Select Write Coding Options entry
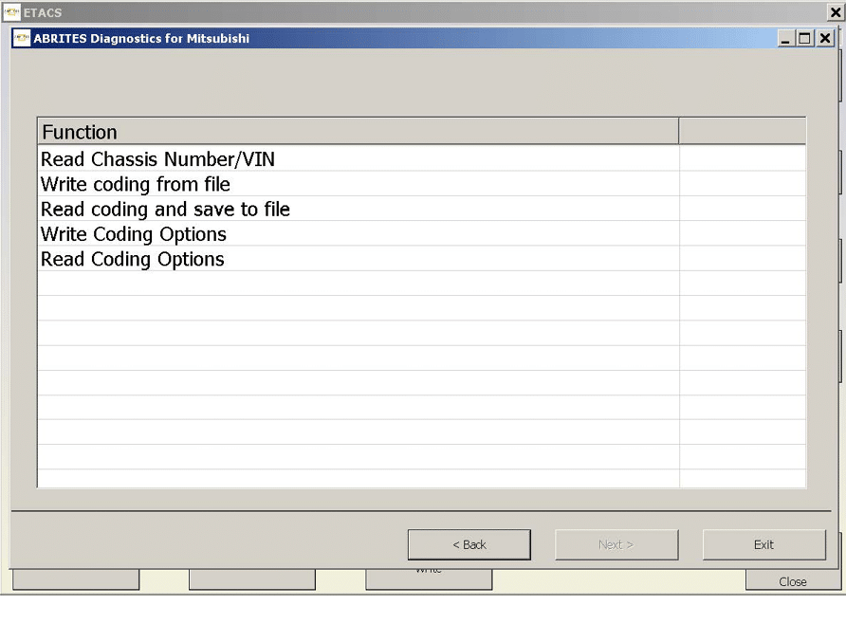 click(133, 234)
